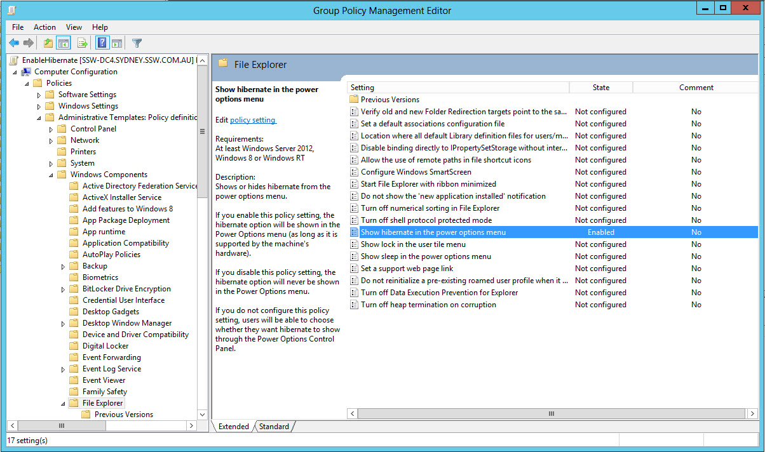Screen dimensions: 765x452
Task: Expand the BitLocker Drive Encryption node
Action: (64, 289)
